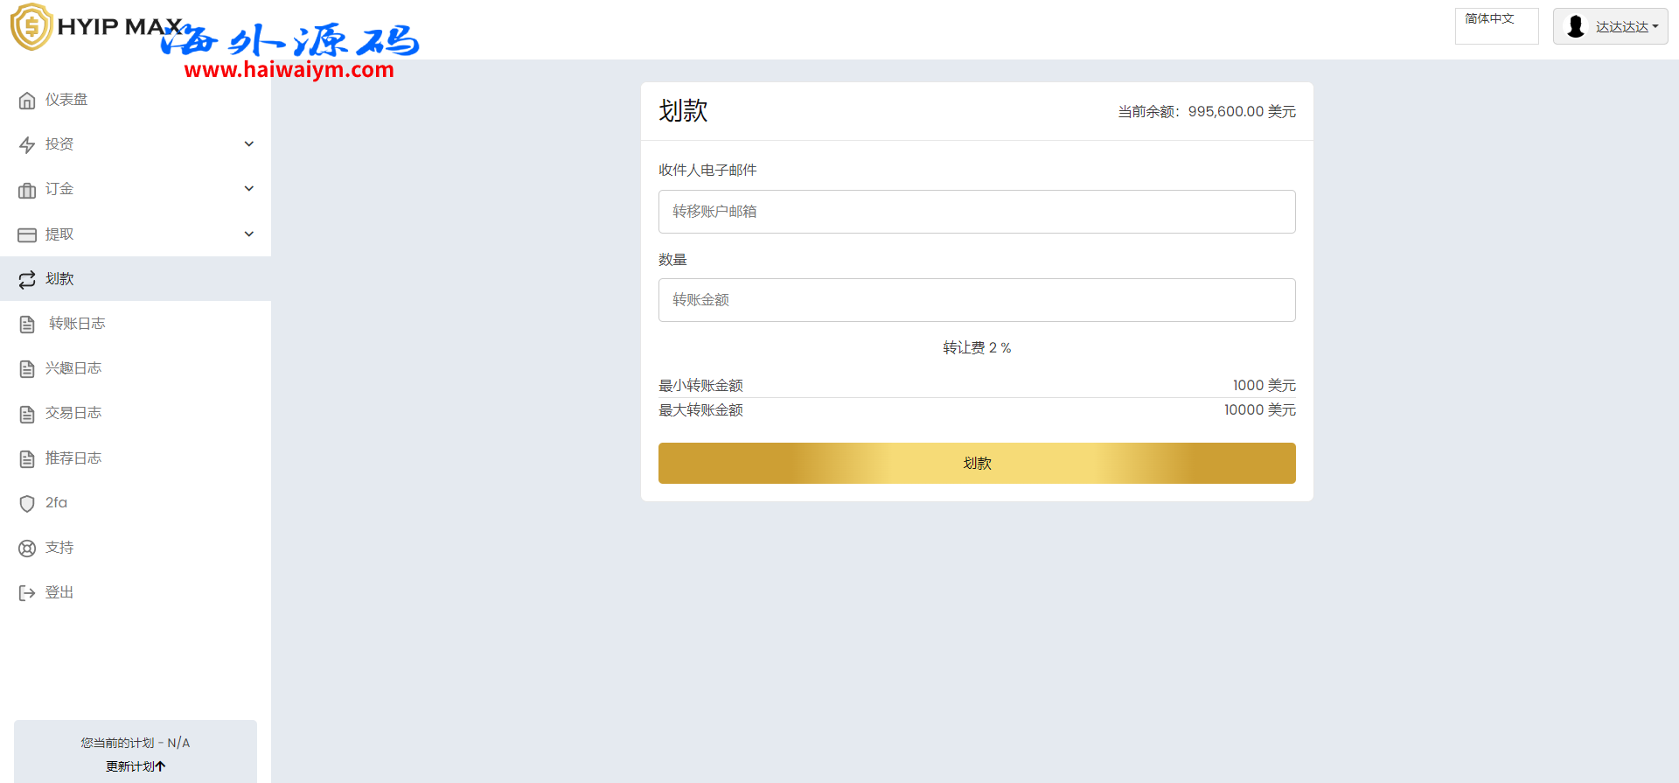Click the logout arrow icon
The height and width of the screenshot is (783, 1679).
[27, 593]
